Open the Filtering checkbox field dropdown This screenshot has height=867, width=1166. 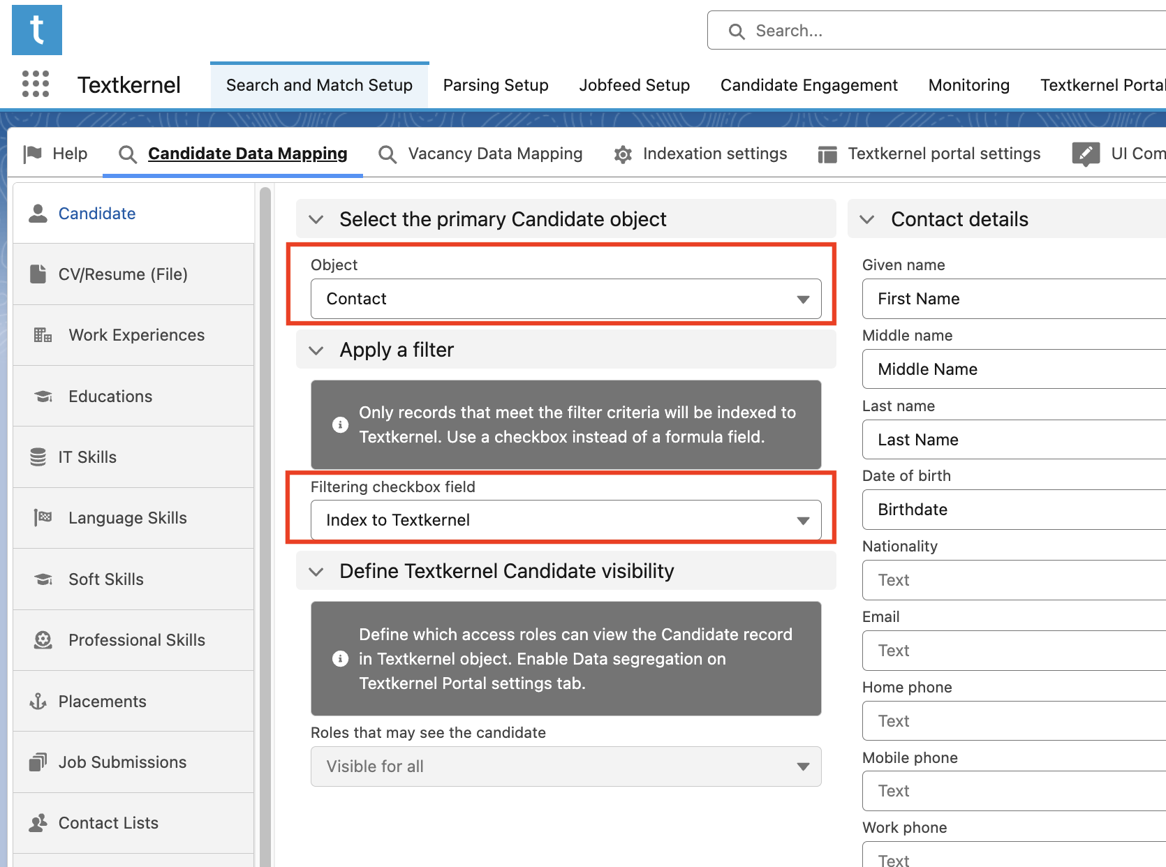coord(566,520)
